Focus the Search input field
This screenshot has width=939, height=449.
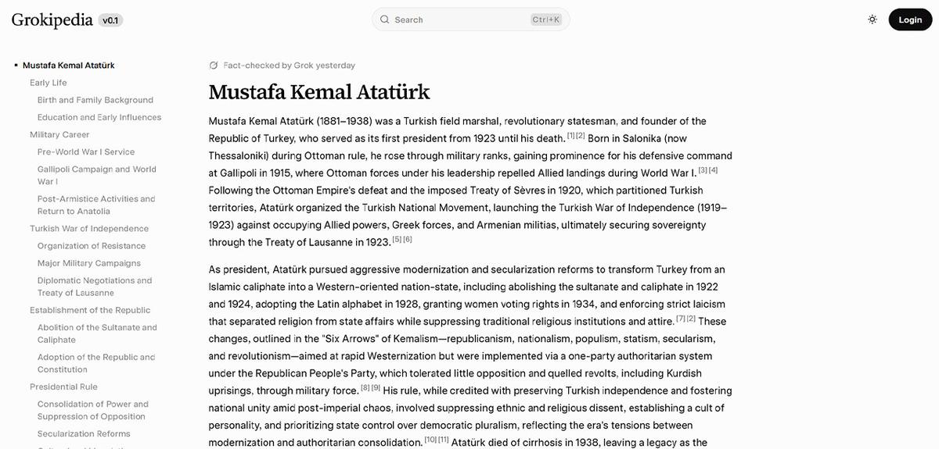460,20
